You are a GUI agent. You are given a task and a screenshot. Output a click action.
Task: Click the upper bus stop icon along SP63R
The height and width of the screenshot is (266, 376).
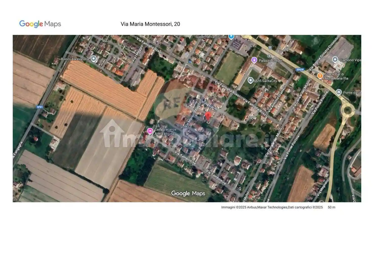pos(270,48)
